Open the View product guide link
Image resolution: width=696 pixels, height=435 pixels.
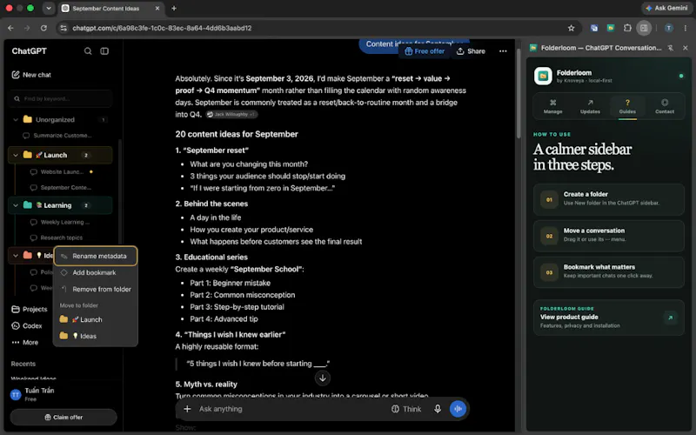(x=608, y=318)
